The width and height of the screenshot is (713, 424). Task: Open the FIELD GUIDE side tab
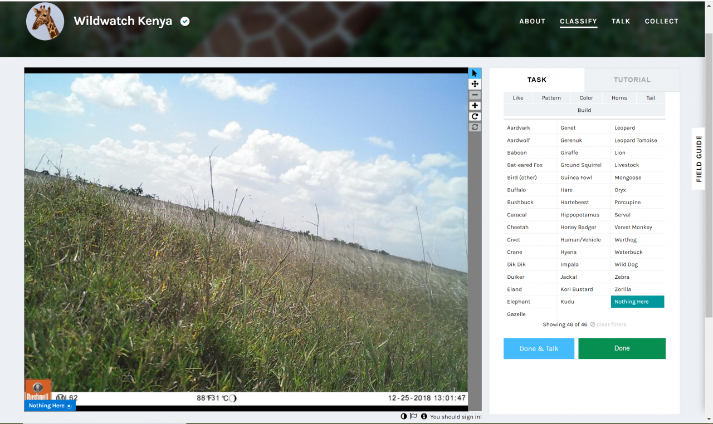(699, 159)
